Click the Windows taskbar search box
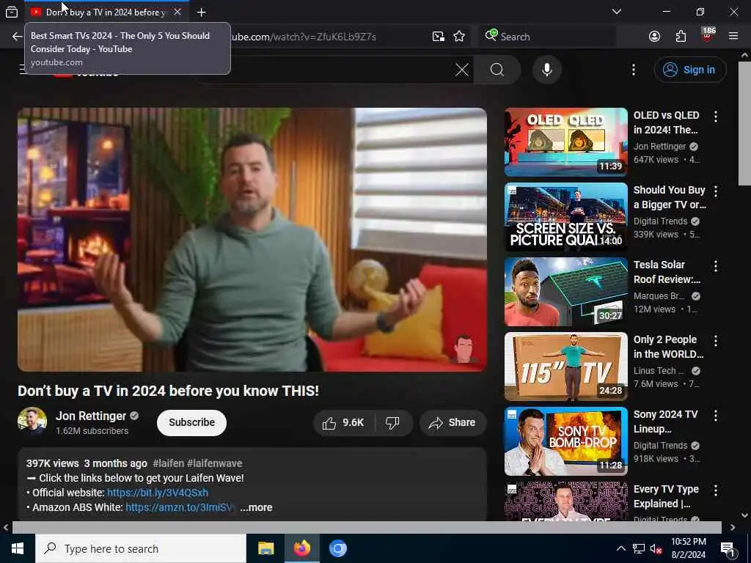The image size is (751, 563). 141,548
